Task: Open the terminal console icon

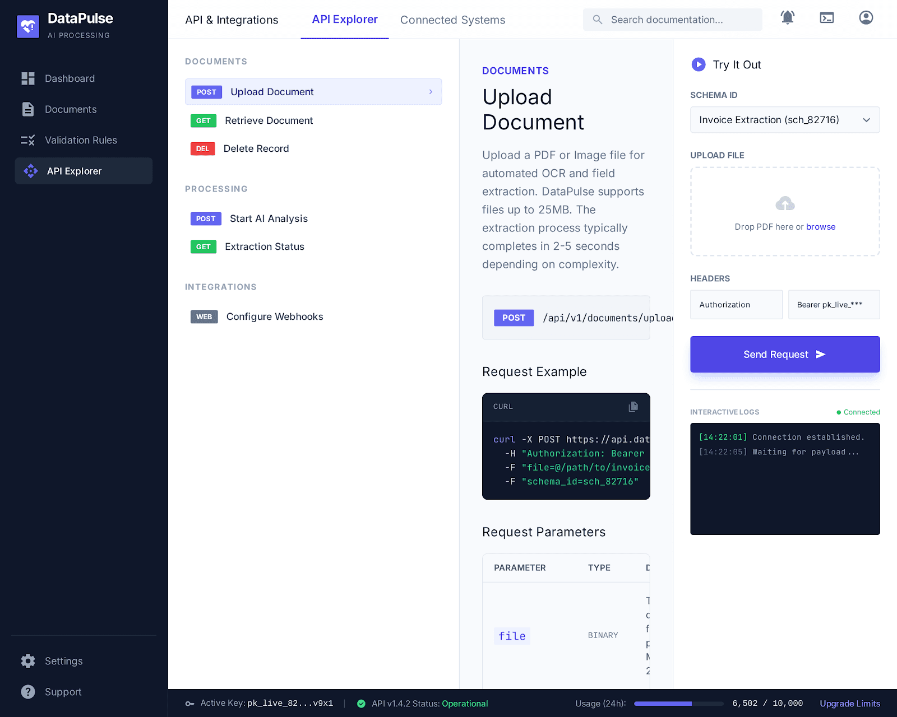Action: (827, 18)
